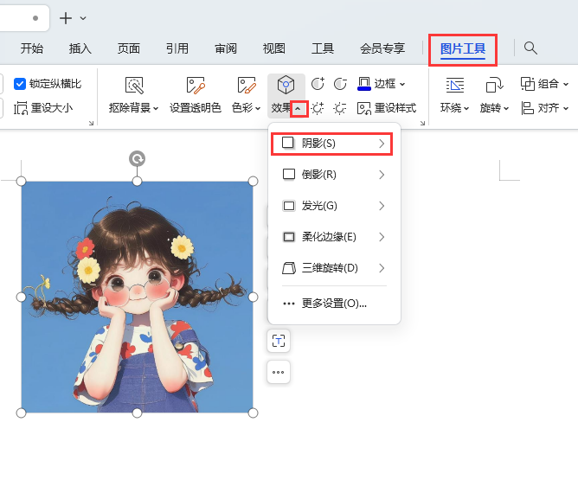This screenshot has height=480, width=578.
Task: Toggle the 锁定纵横比 checkbox
Action: tap(20, 84)
